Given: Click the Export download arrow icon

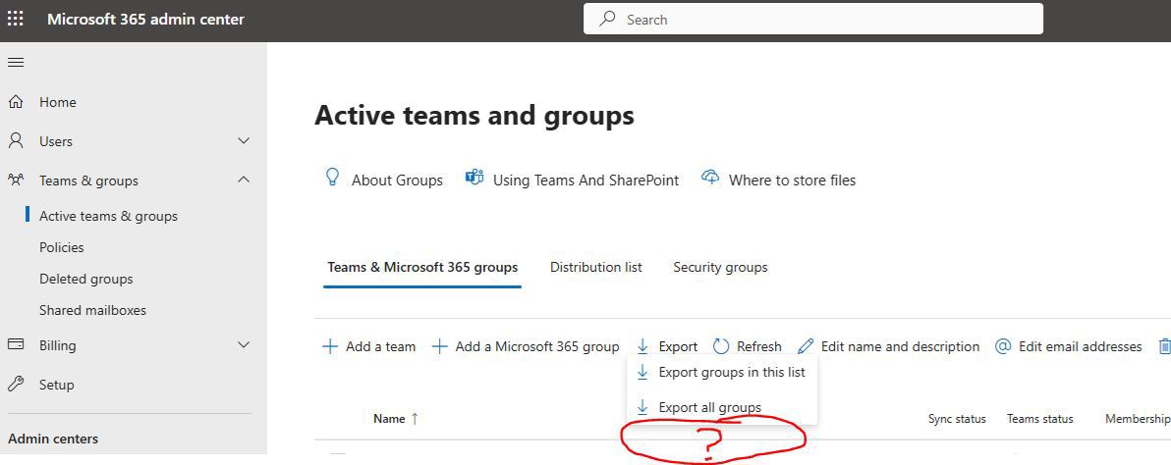Looking at the screenshot, I should point(643,346).
